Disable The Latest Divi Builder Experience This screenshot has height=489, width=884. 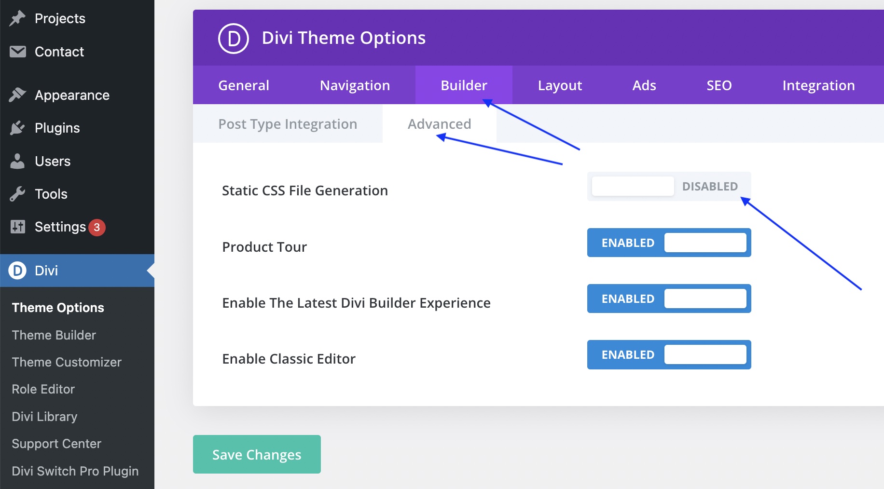(x=705, y=299)
